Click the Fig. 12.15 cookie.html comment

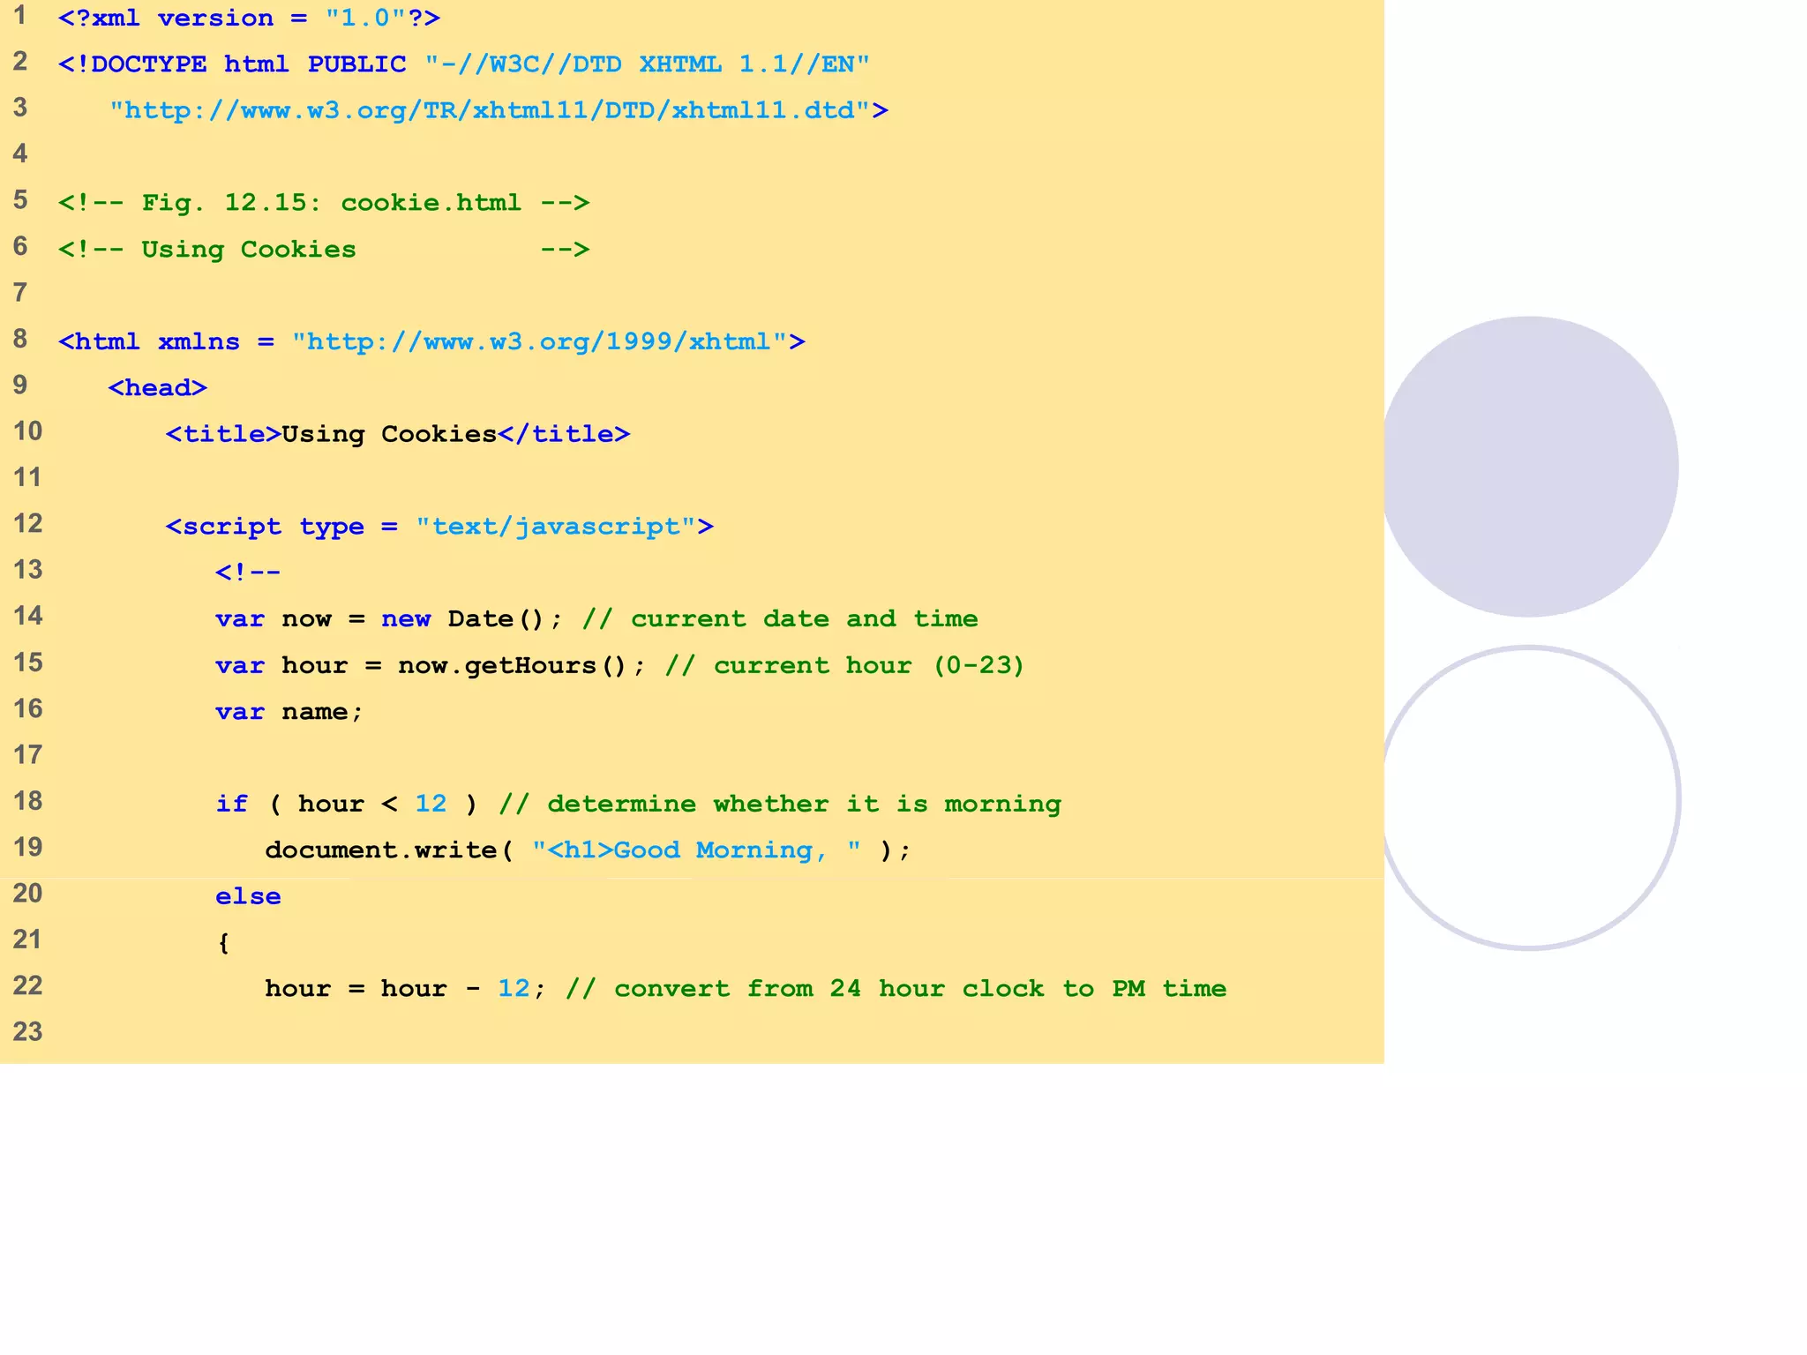click(x=323, y=203)
